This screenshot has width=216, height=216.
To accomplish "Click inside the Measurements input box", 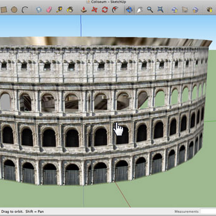I will [x=208, y=211].
